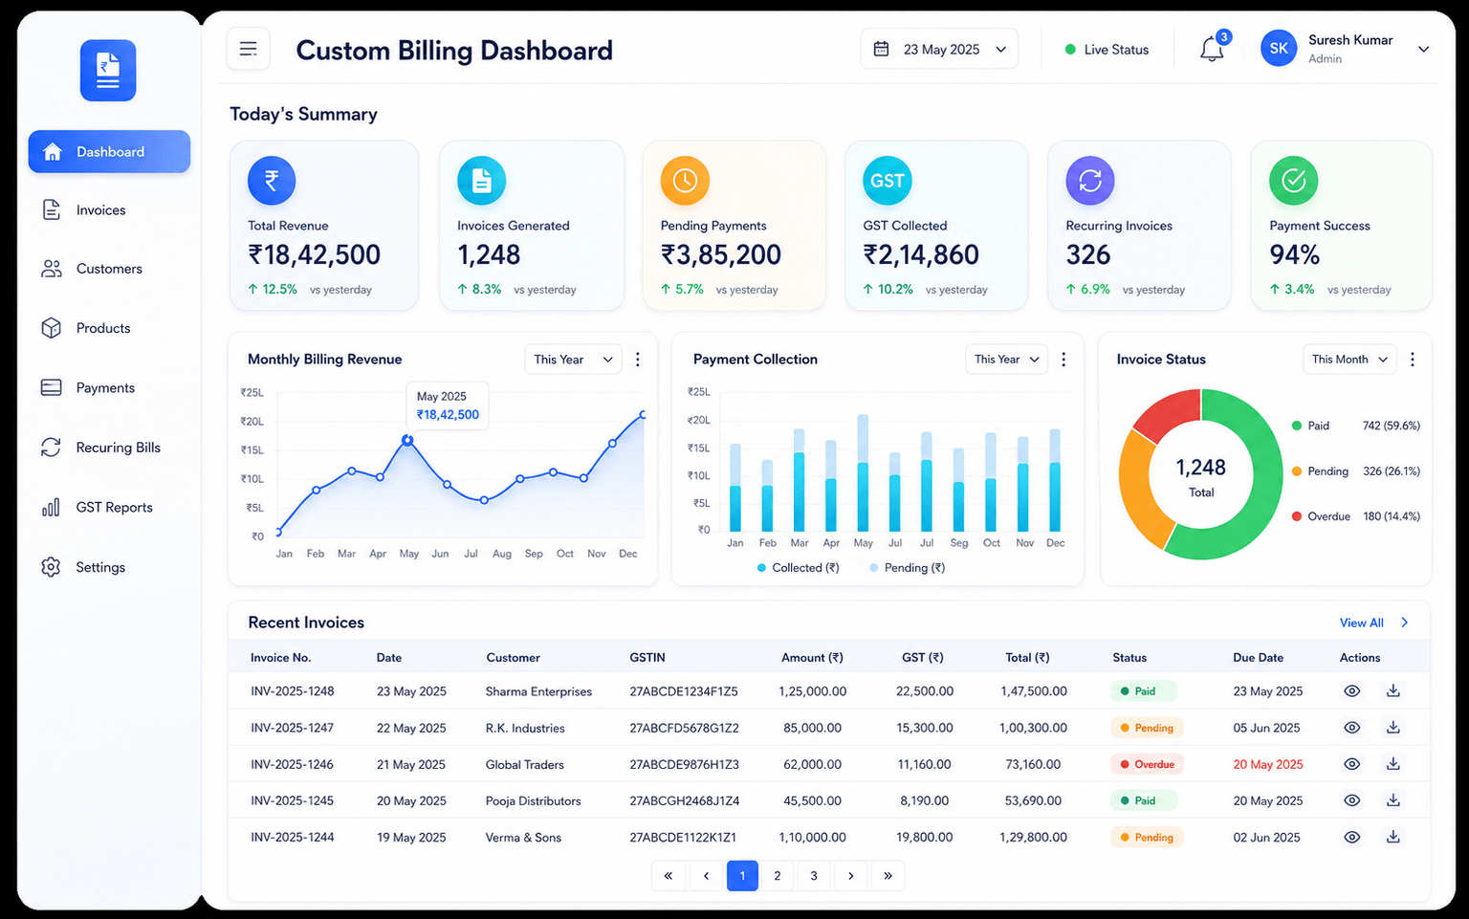Click customer Sharma Enterprises
This screenshot has width=1469, height=919.
click(538, 691)
